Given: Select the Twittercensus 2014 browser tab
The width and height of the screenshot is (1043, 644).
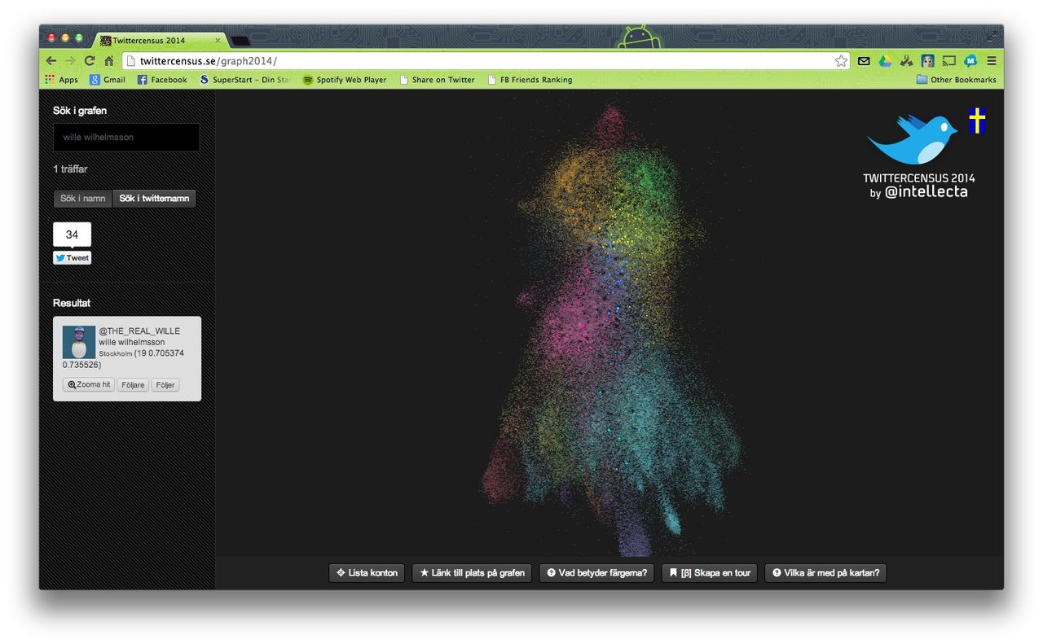Looking at the screenshot, I should (x=155, y=40).
